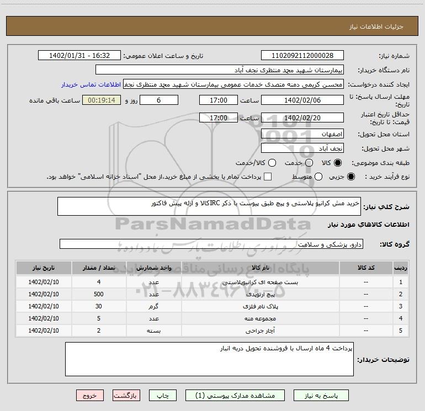Click the need number field 1102092112000028
The image size is (425, 411).
point(302,56)
